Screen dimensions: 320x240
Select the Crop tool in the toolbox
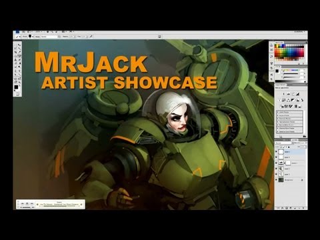[15, 52]
